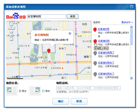The image size is (140, 112).
Task: Choose the left-aligned layout thumbnail
Action: click(12, 91)
